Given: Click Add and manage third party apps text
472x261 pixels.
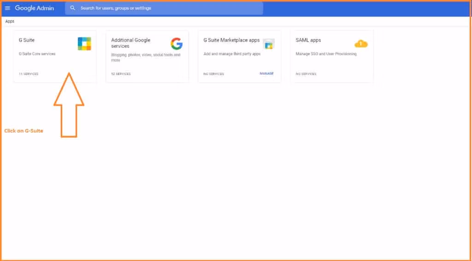Looking at the screenshot, I should (232, 54).
